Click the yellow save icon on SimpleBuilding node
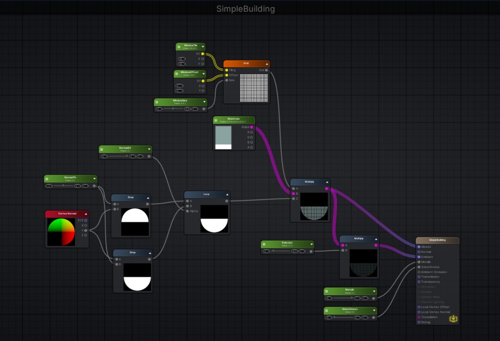 click(x=454, y=319)
